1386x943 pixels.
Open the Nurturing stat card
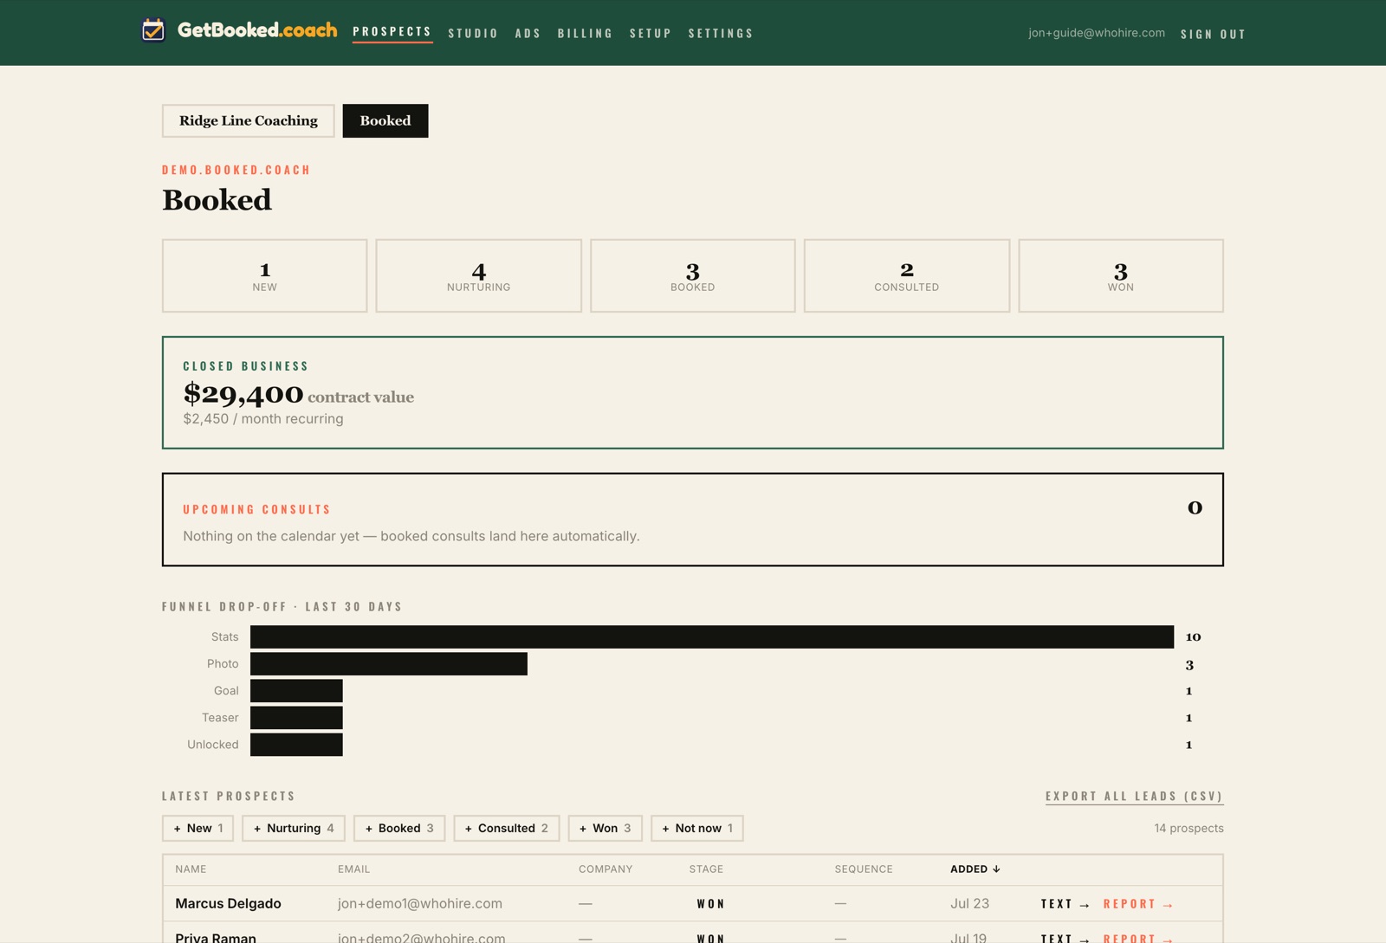click(478, 275)
